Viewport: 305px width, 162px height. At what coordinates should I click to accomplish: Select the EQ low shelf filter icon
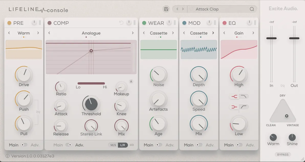pyautogui.click(x=244, y=107)
